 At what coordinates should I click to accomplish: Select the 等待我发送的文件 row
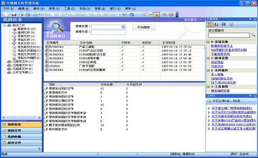(124, 105)
